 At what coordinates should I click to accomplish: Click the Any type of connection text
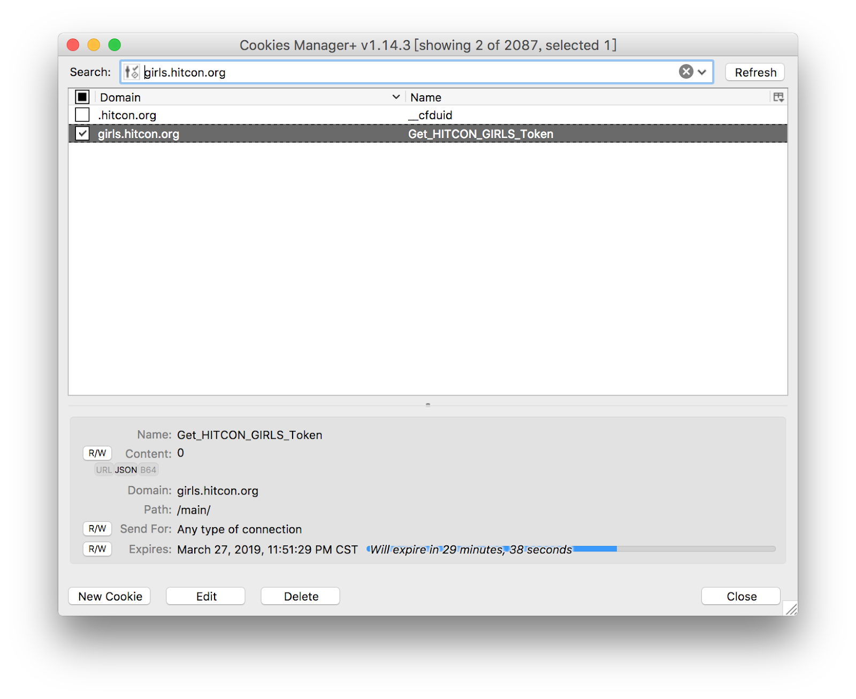pyautogui.click(x=240, y=529)
